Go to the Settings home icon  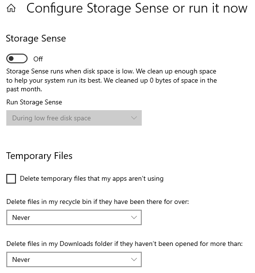click(11, 8)
